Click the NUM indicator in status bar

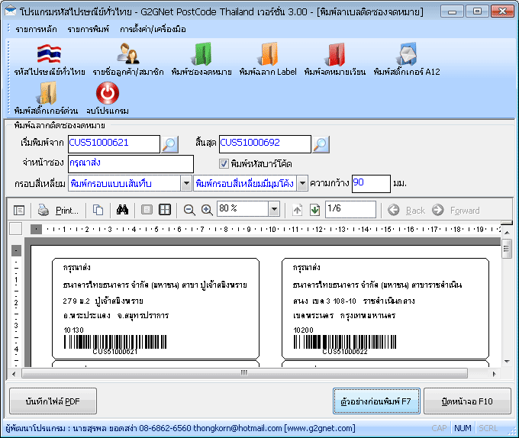tap(463, 428)
